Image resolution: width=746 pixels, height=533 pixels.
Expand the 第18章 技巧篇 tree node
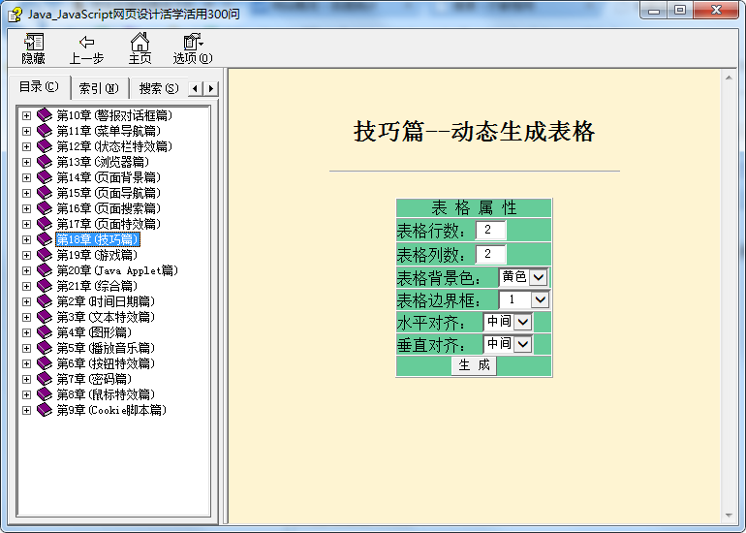click(27, 239)
